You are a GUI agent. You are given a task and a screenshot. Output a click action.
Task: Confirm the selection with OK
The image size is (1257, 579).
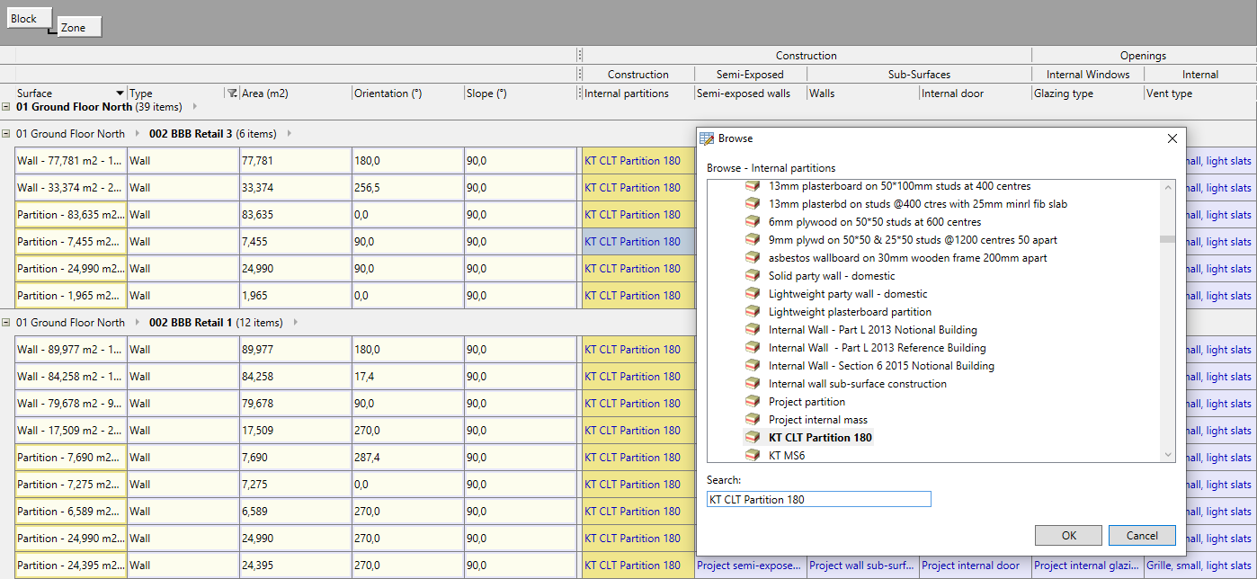pos(1068,535)
